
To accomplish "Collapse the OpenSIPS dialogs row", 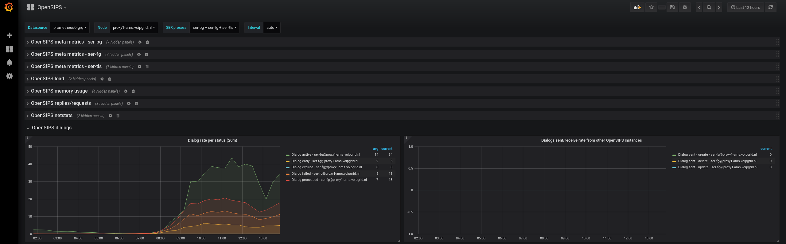I will click(52, 128).
